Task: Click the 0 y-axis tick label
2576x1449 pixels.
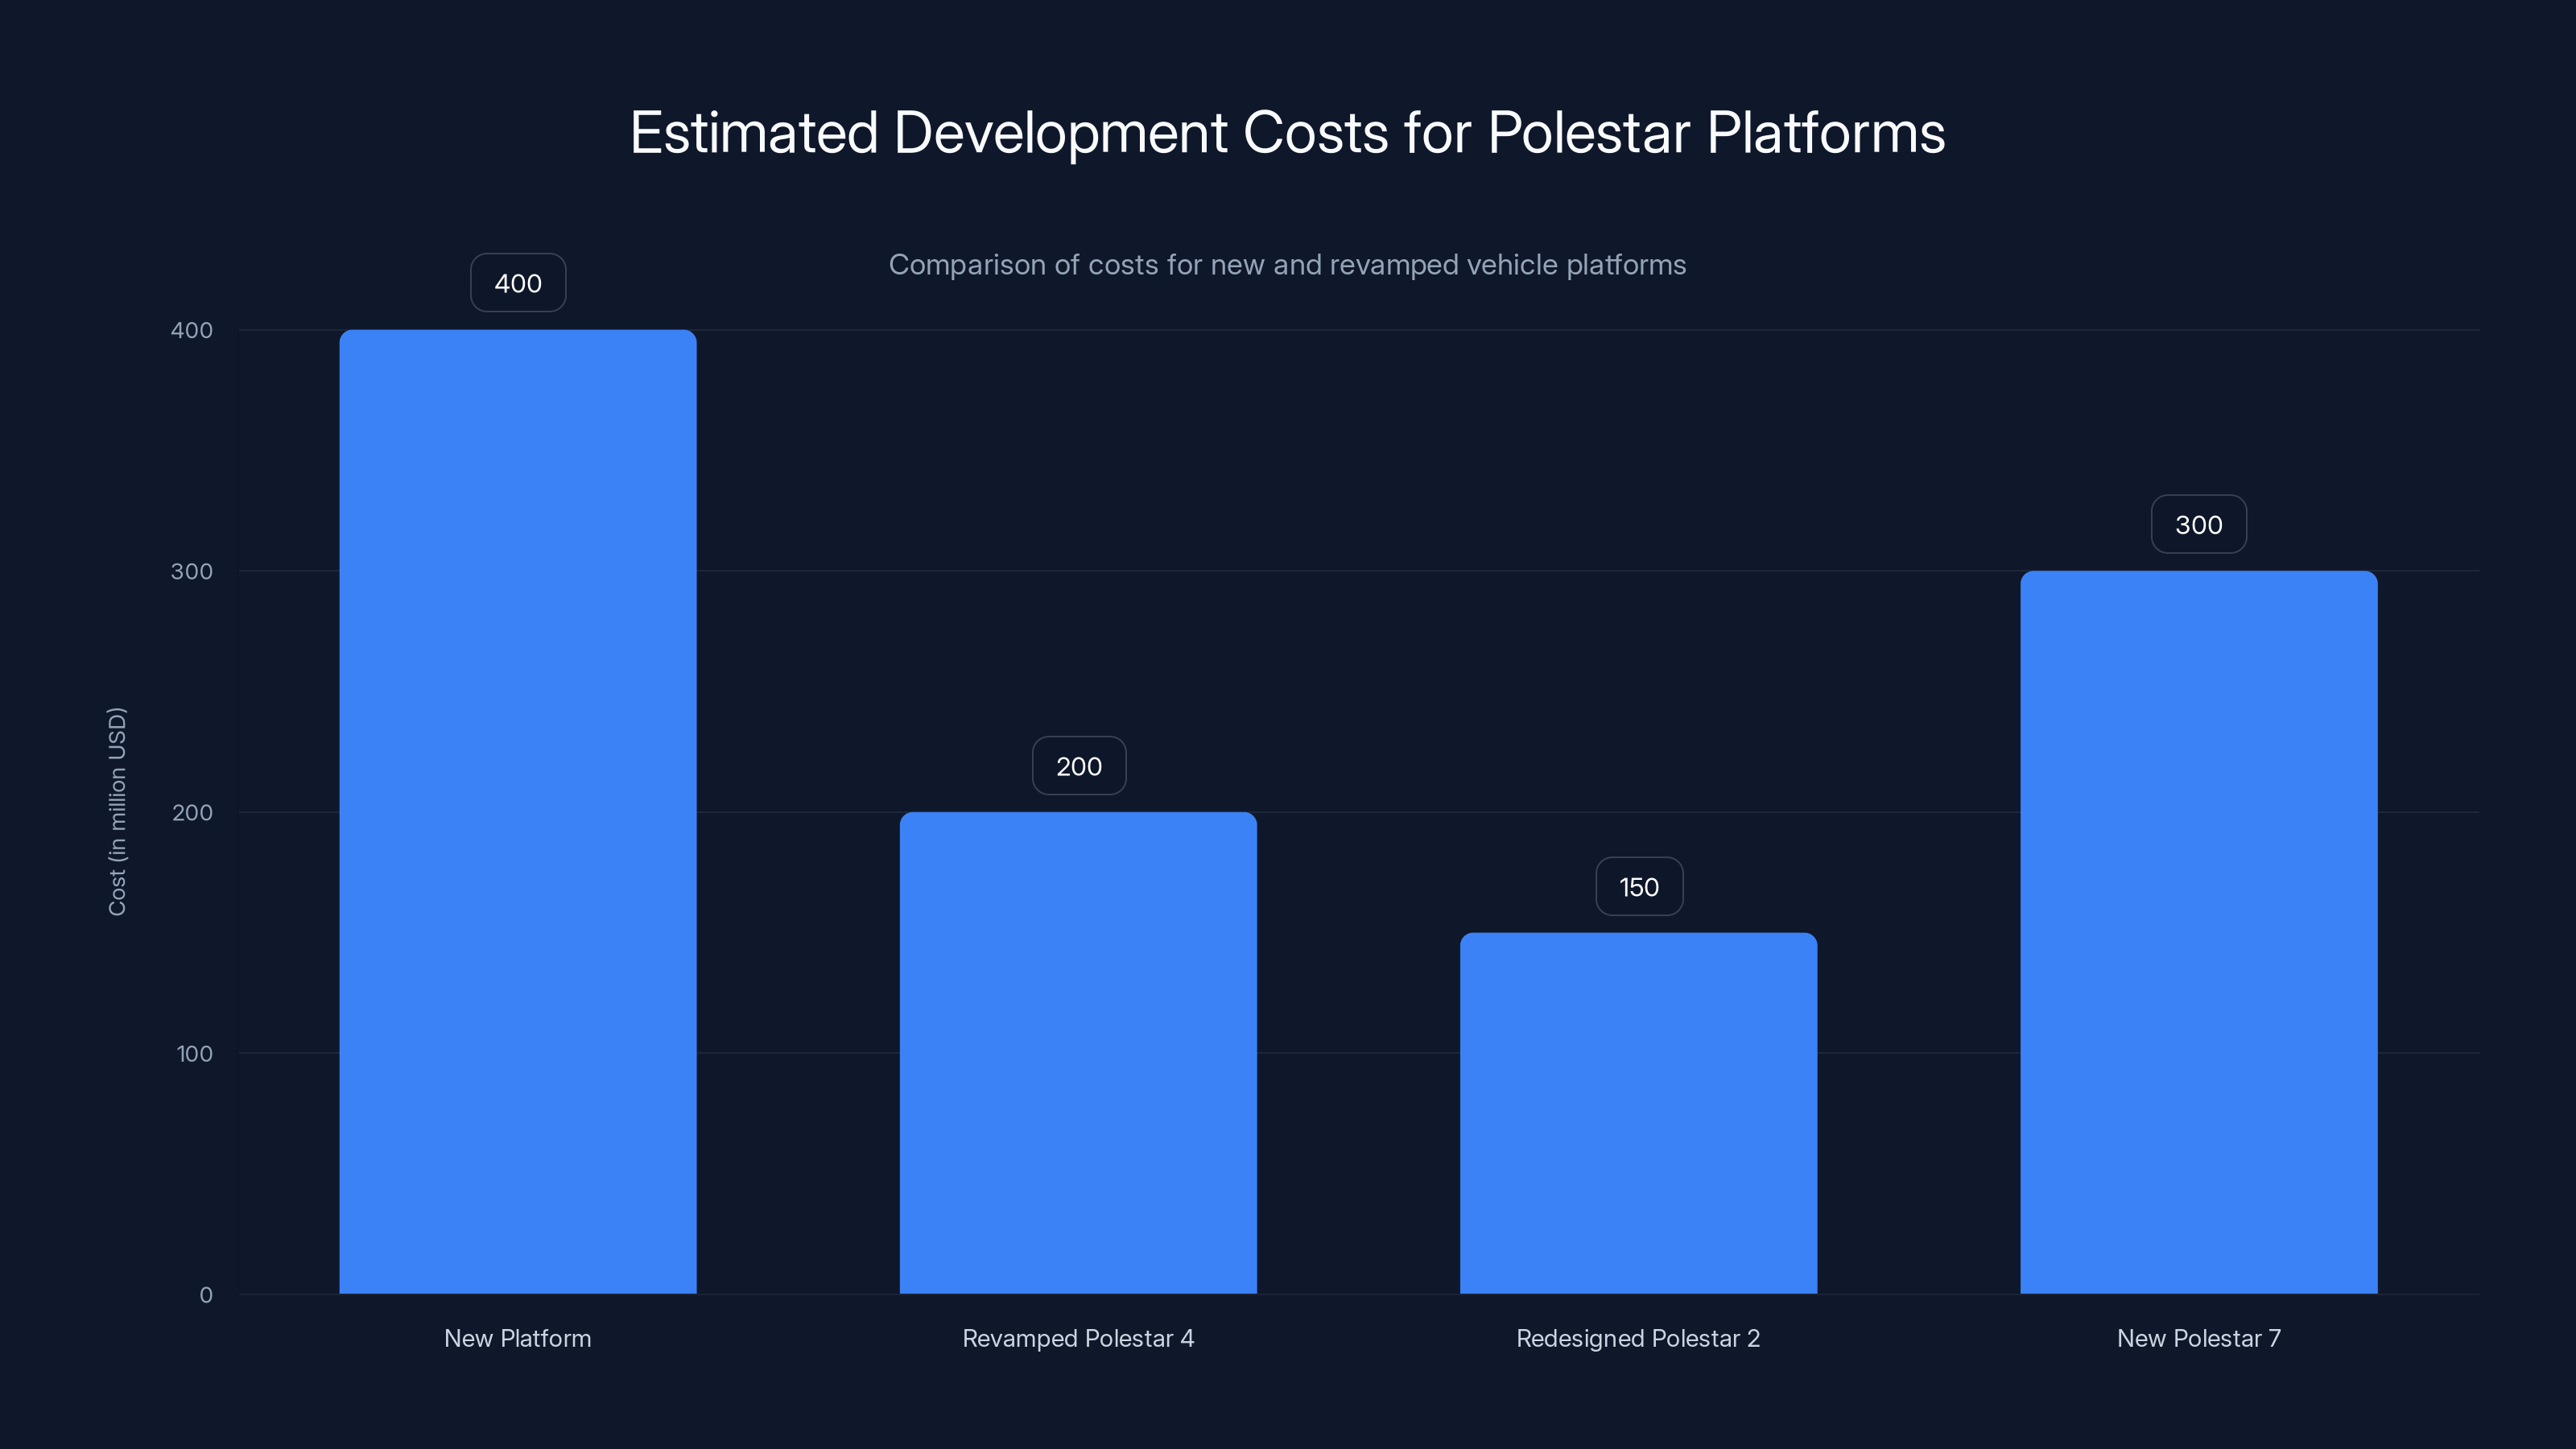Action: click(x=205, y=1294)
